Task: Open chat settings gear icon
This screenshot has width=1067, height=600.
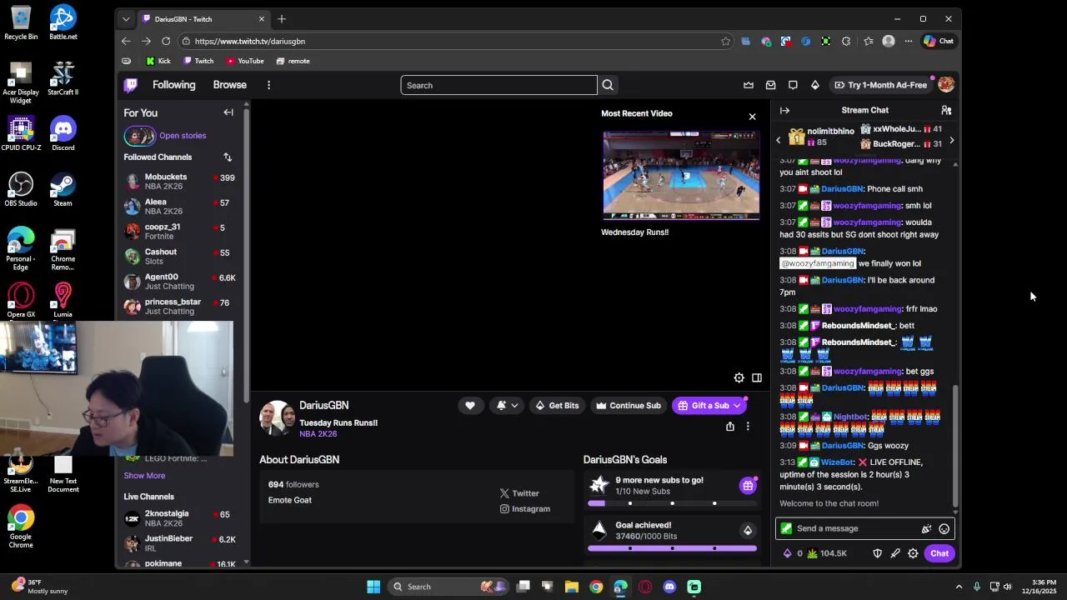Action: coord(913,553)
